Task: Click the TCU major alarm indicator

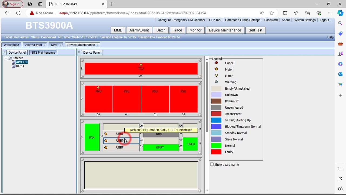Action: [x=141, y=65]
